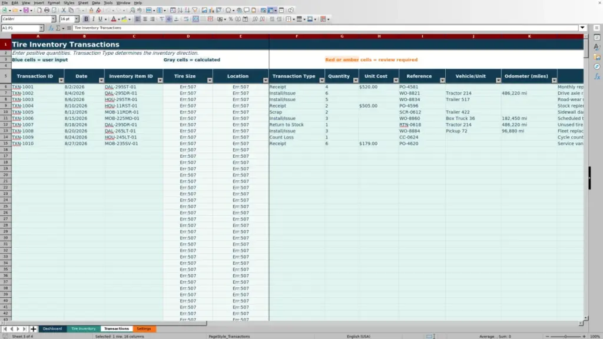Open the Transaction ID column filter dropdown
The width and height of the screenshot is (603, 339).
tap(61, 80)
